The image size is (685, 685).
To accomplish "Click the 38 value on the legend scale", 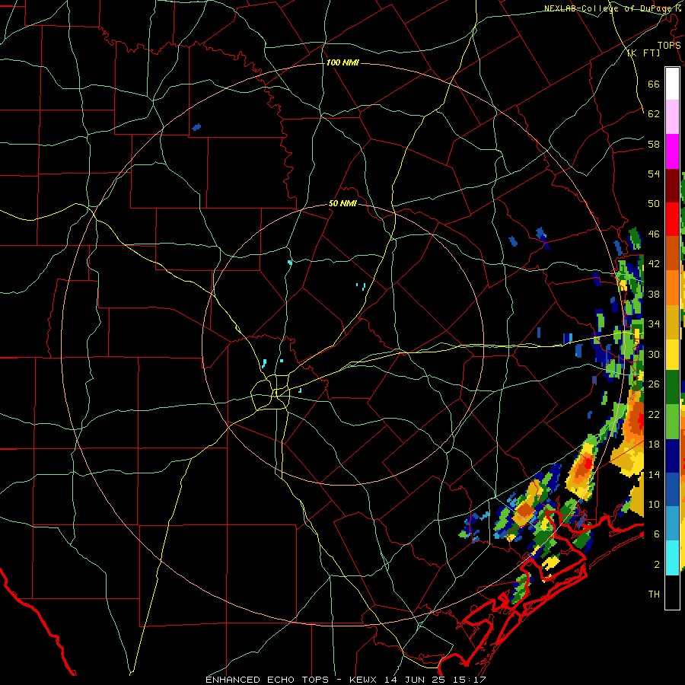I will pos(654,294).
